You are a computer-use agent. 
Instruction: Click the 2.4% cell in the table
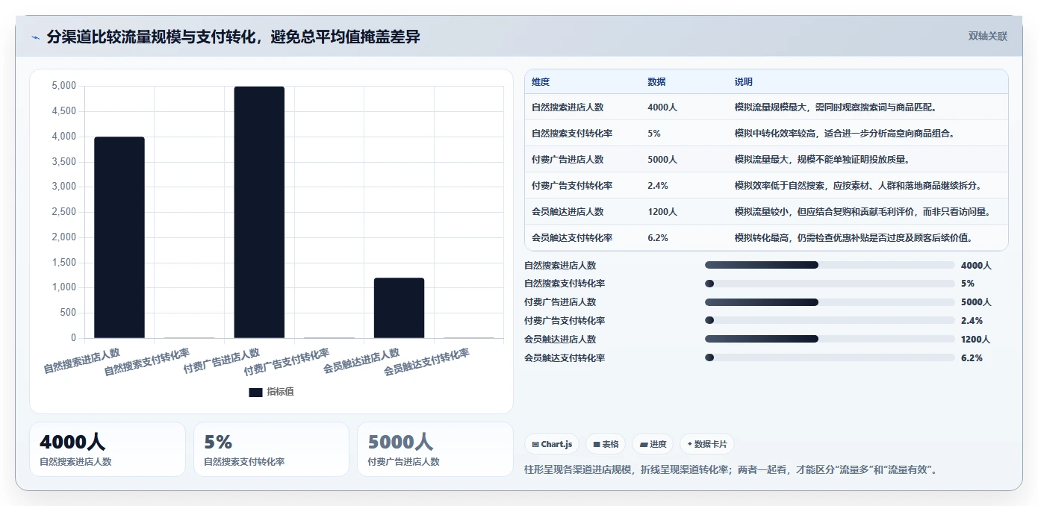point(658,186)
